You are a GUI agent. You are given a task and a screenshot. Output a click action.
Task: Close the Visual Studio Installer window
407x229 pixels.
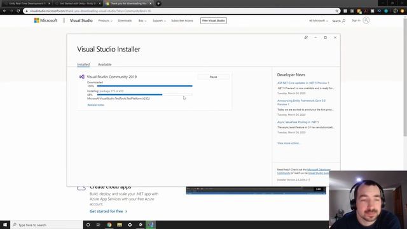pyautogui.click(x=335, y=38)
